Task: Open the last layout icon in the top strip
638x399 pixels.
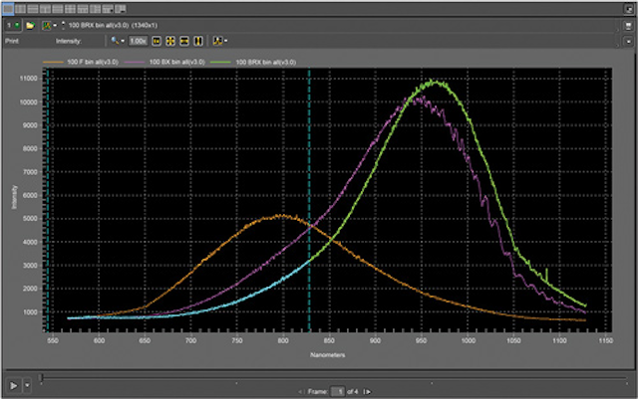Action: pyautogui.click(x=121, y=9)
